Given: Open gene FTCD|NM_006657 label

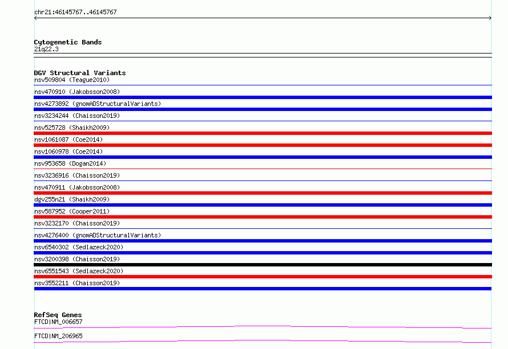Looking at the screenshot, I should coord(58,322).
